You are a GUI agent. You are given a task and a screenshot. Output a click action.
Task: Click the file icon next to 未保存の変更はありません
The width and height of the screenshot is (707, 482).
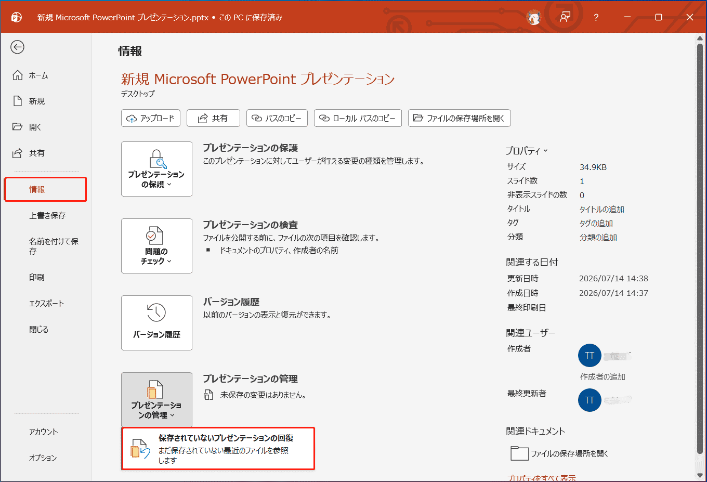click(x=208, y=395)
